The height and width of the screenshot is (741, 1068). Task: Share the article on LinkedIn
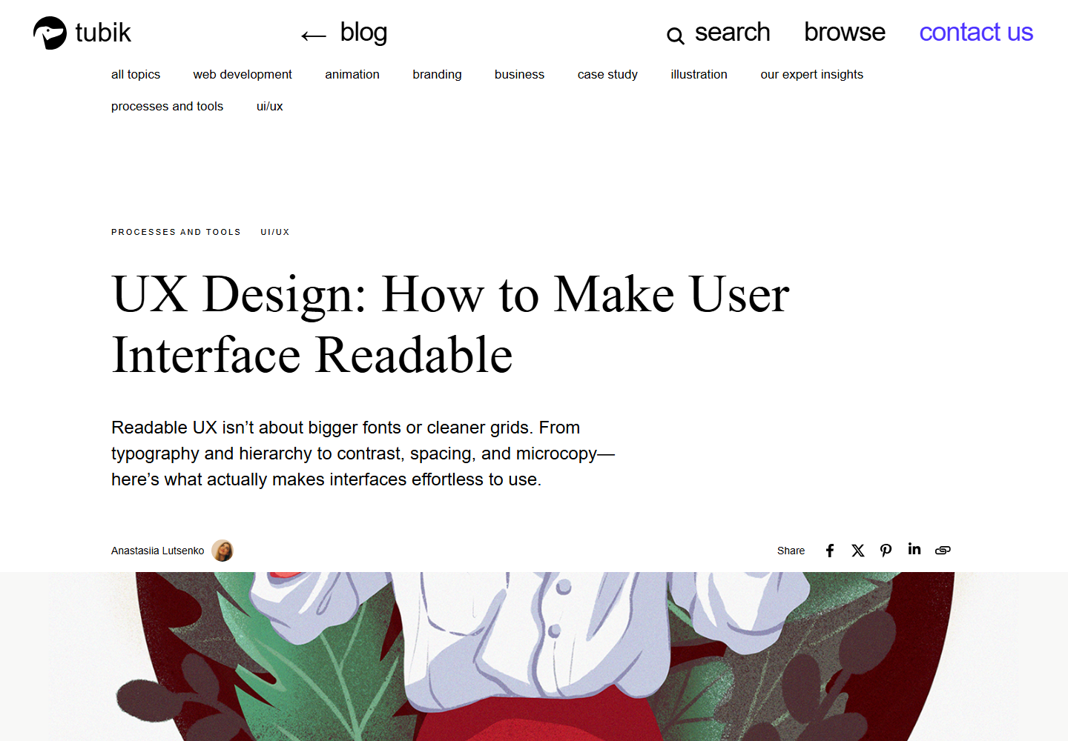(914, 549)
